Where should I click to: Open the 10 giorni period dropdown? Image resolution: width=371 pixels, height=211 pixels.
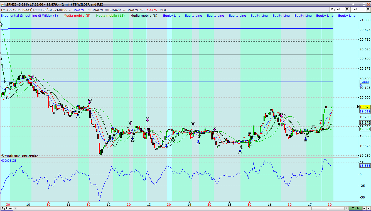[x=347, y=9]
